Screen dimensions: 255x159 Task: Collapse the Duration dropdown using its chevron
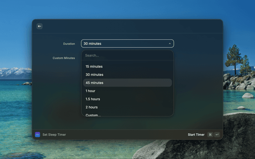click(170, 44)
